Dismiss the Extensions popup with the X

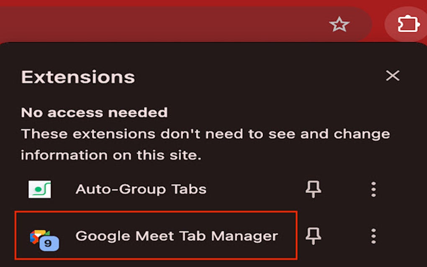click(x=392, y=76)
